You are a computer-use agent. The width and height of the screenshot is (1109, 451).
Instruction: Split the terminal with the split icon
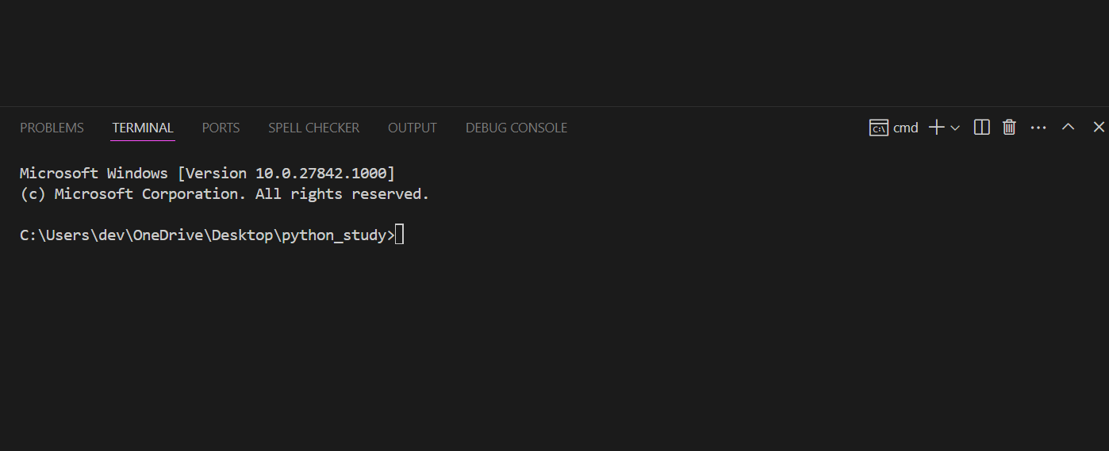pos(981,127)
